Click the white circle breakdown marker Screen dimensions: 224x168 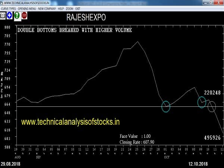(212, 106)
